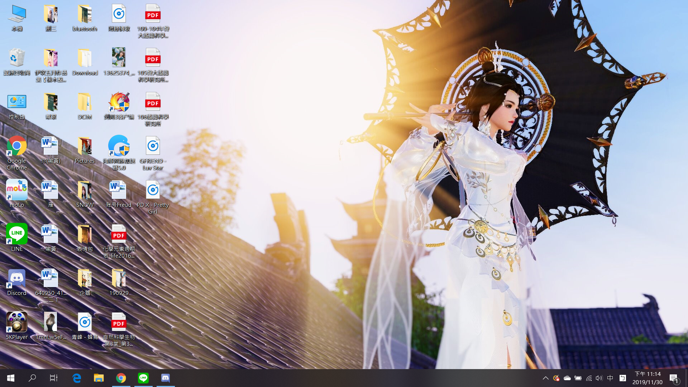The image size is (688, 387).
Task: Open the 640950_41 Word document
Action: coord(51,286)
